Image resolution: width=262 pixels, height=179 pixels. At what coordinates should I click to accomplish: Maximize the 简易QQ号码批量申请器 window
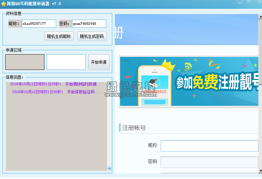click(x=249, y=2)
